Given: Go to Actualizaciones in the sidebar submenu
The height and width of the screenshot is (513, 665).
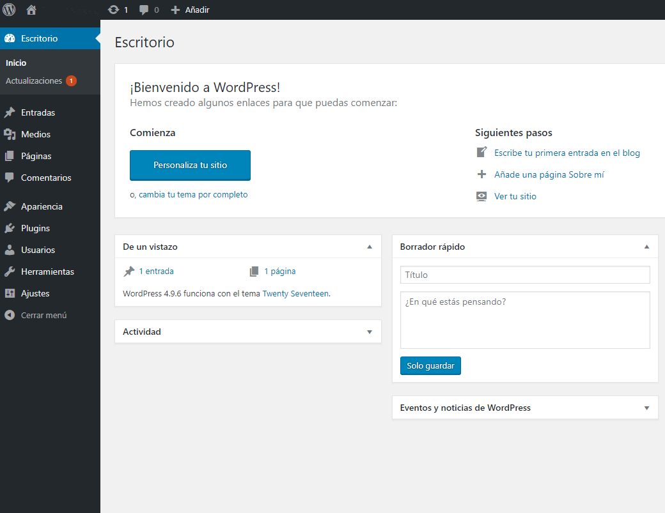Looking at the screenshot, I should click(34, 81).
